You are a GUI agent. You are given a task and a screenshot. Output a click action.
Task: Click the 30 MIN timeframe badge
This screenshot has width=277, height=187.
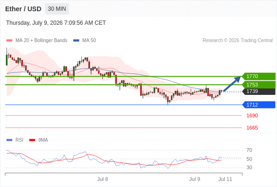click(x=57, y=9)
